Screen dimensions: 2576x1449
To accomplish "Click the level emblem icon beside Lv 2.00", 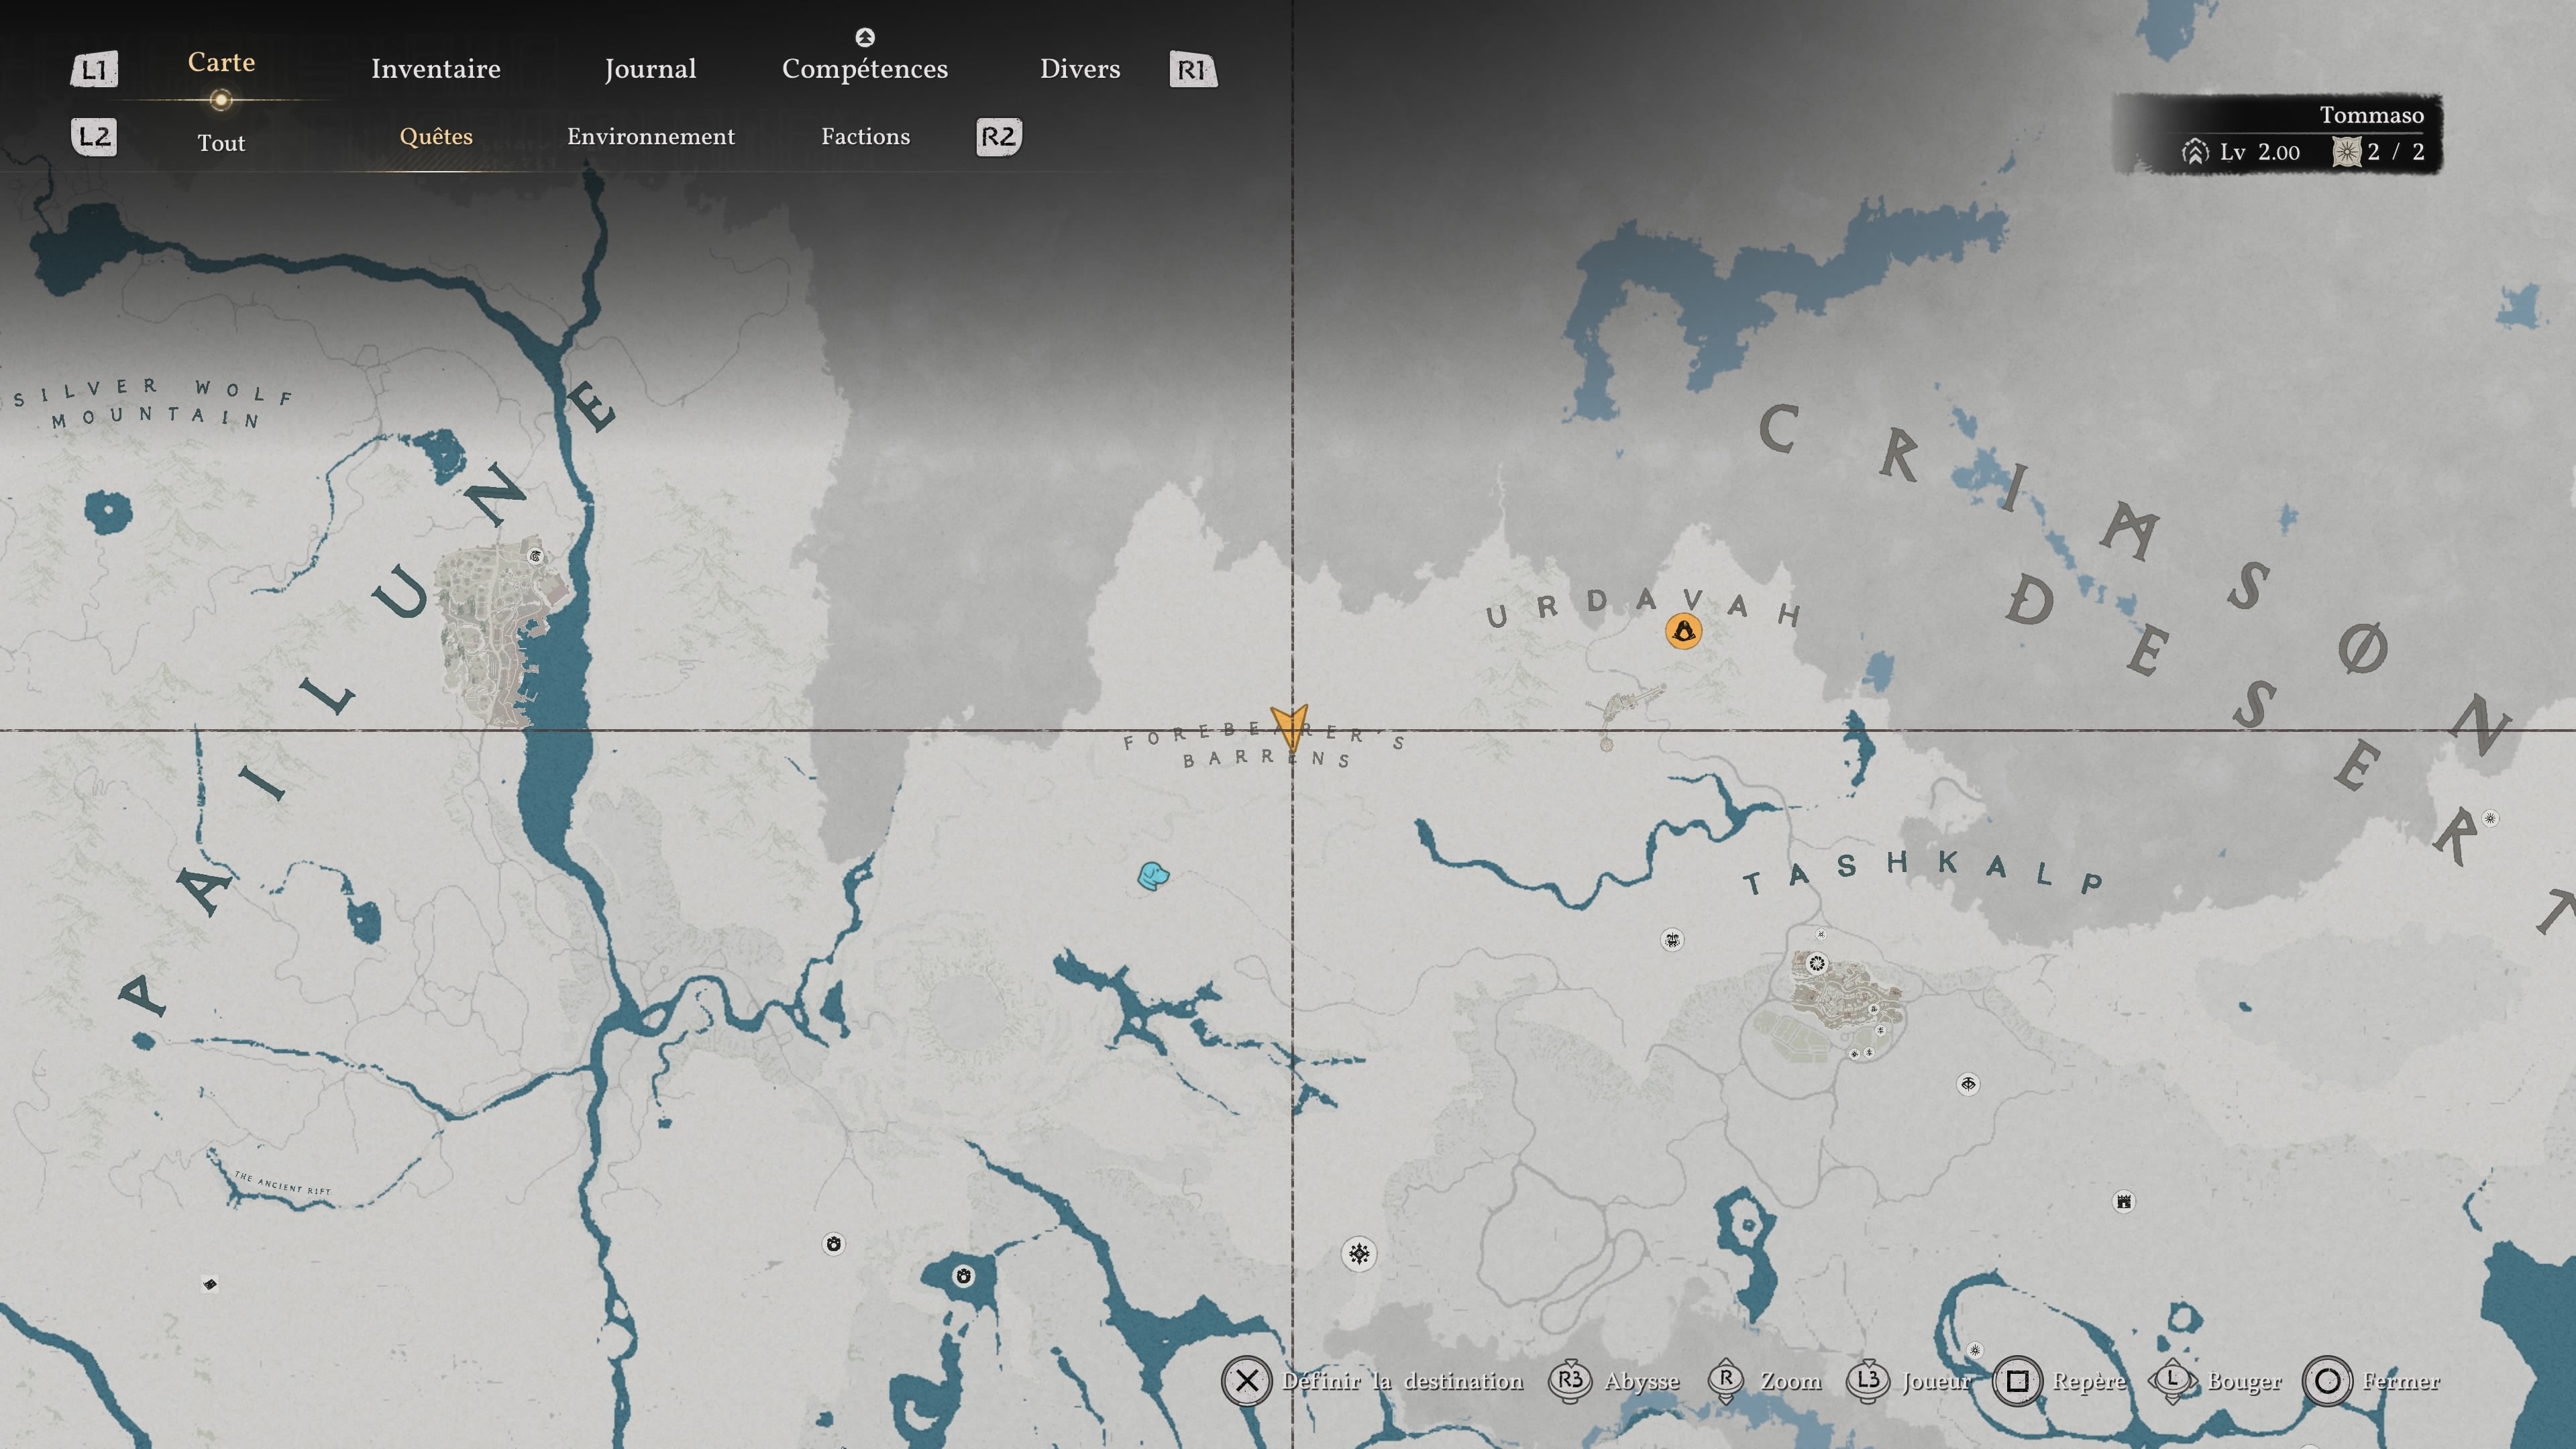I will pyautogui.click(x=2195, y=152).
